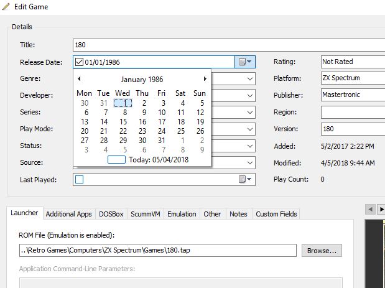
Task: Switch to the Other tab
Action: pos(212,214)
